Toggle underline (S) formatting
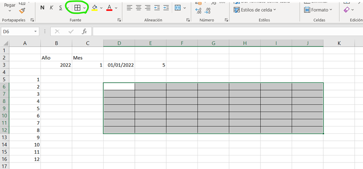The width and height of the screenshot is (363, 169). [61, 8]
